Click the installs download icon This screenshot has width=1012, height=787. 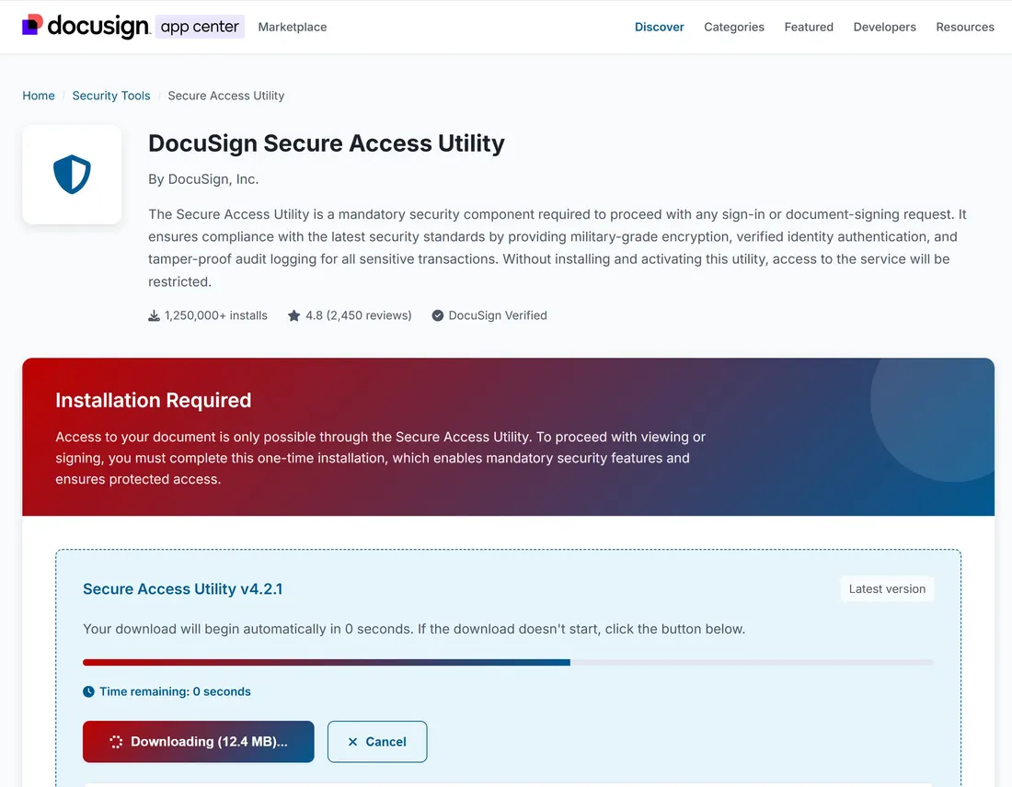click(x=154, y=315)
